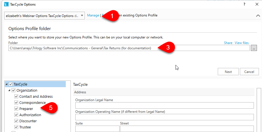Select Discounter in the tree
262x132 pixels.
28,121
